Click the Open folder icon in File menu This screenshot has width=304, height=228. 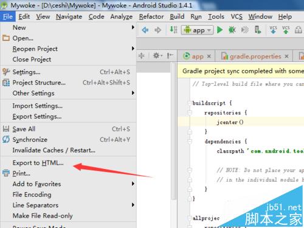pyautogui.click(x=6, y=38)
